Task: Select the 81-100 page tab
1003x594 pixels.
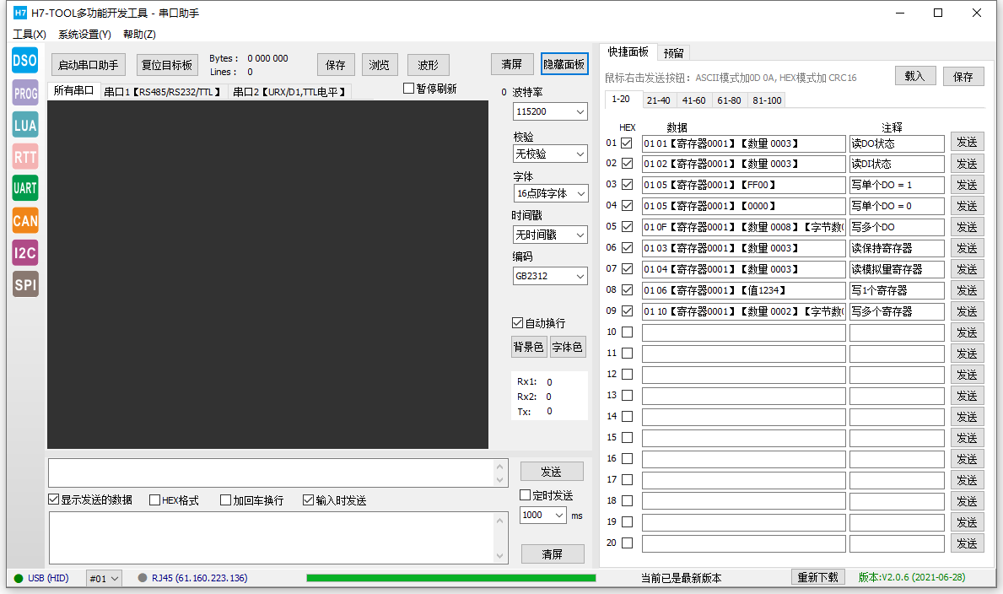Action: 767,100
